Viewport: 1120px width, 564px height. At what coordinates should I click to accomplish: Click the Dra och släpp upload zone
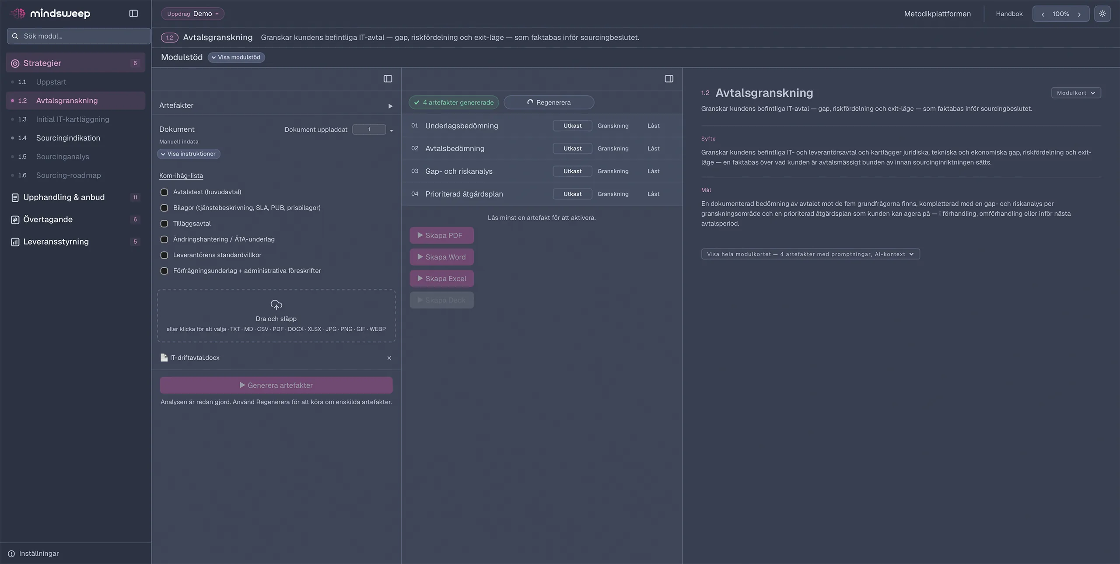(x=276, y=316)
